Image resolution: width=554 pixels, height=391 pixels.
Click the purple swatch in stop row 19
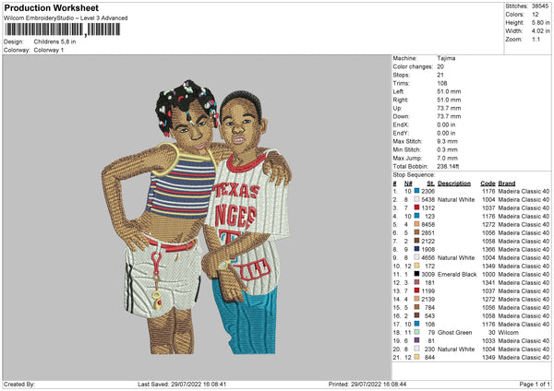click(x=417, y=340)
